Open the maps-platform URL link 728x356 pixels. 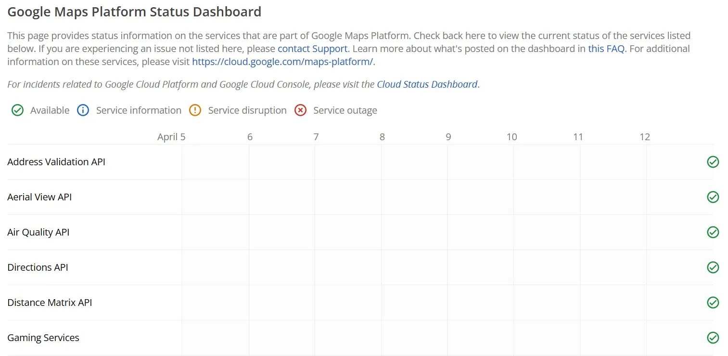click(282, 61)
